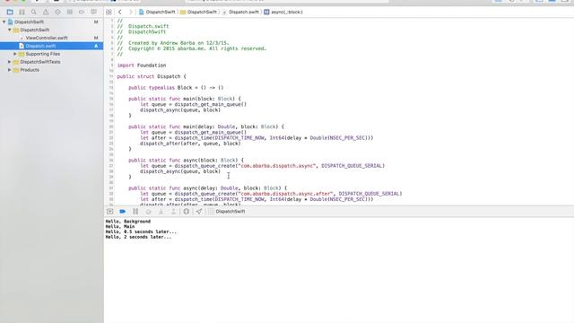
Task: Click 'dispatch_after(after, queue, block)' in main(delay:)
Action: [190, 144]
